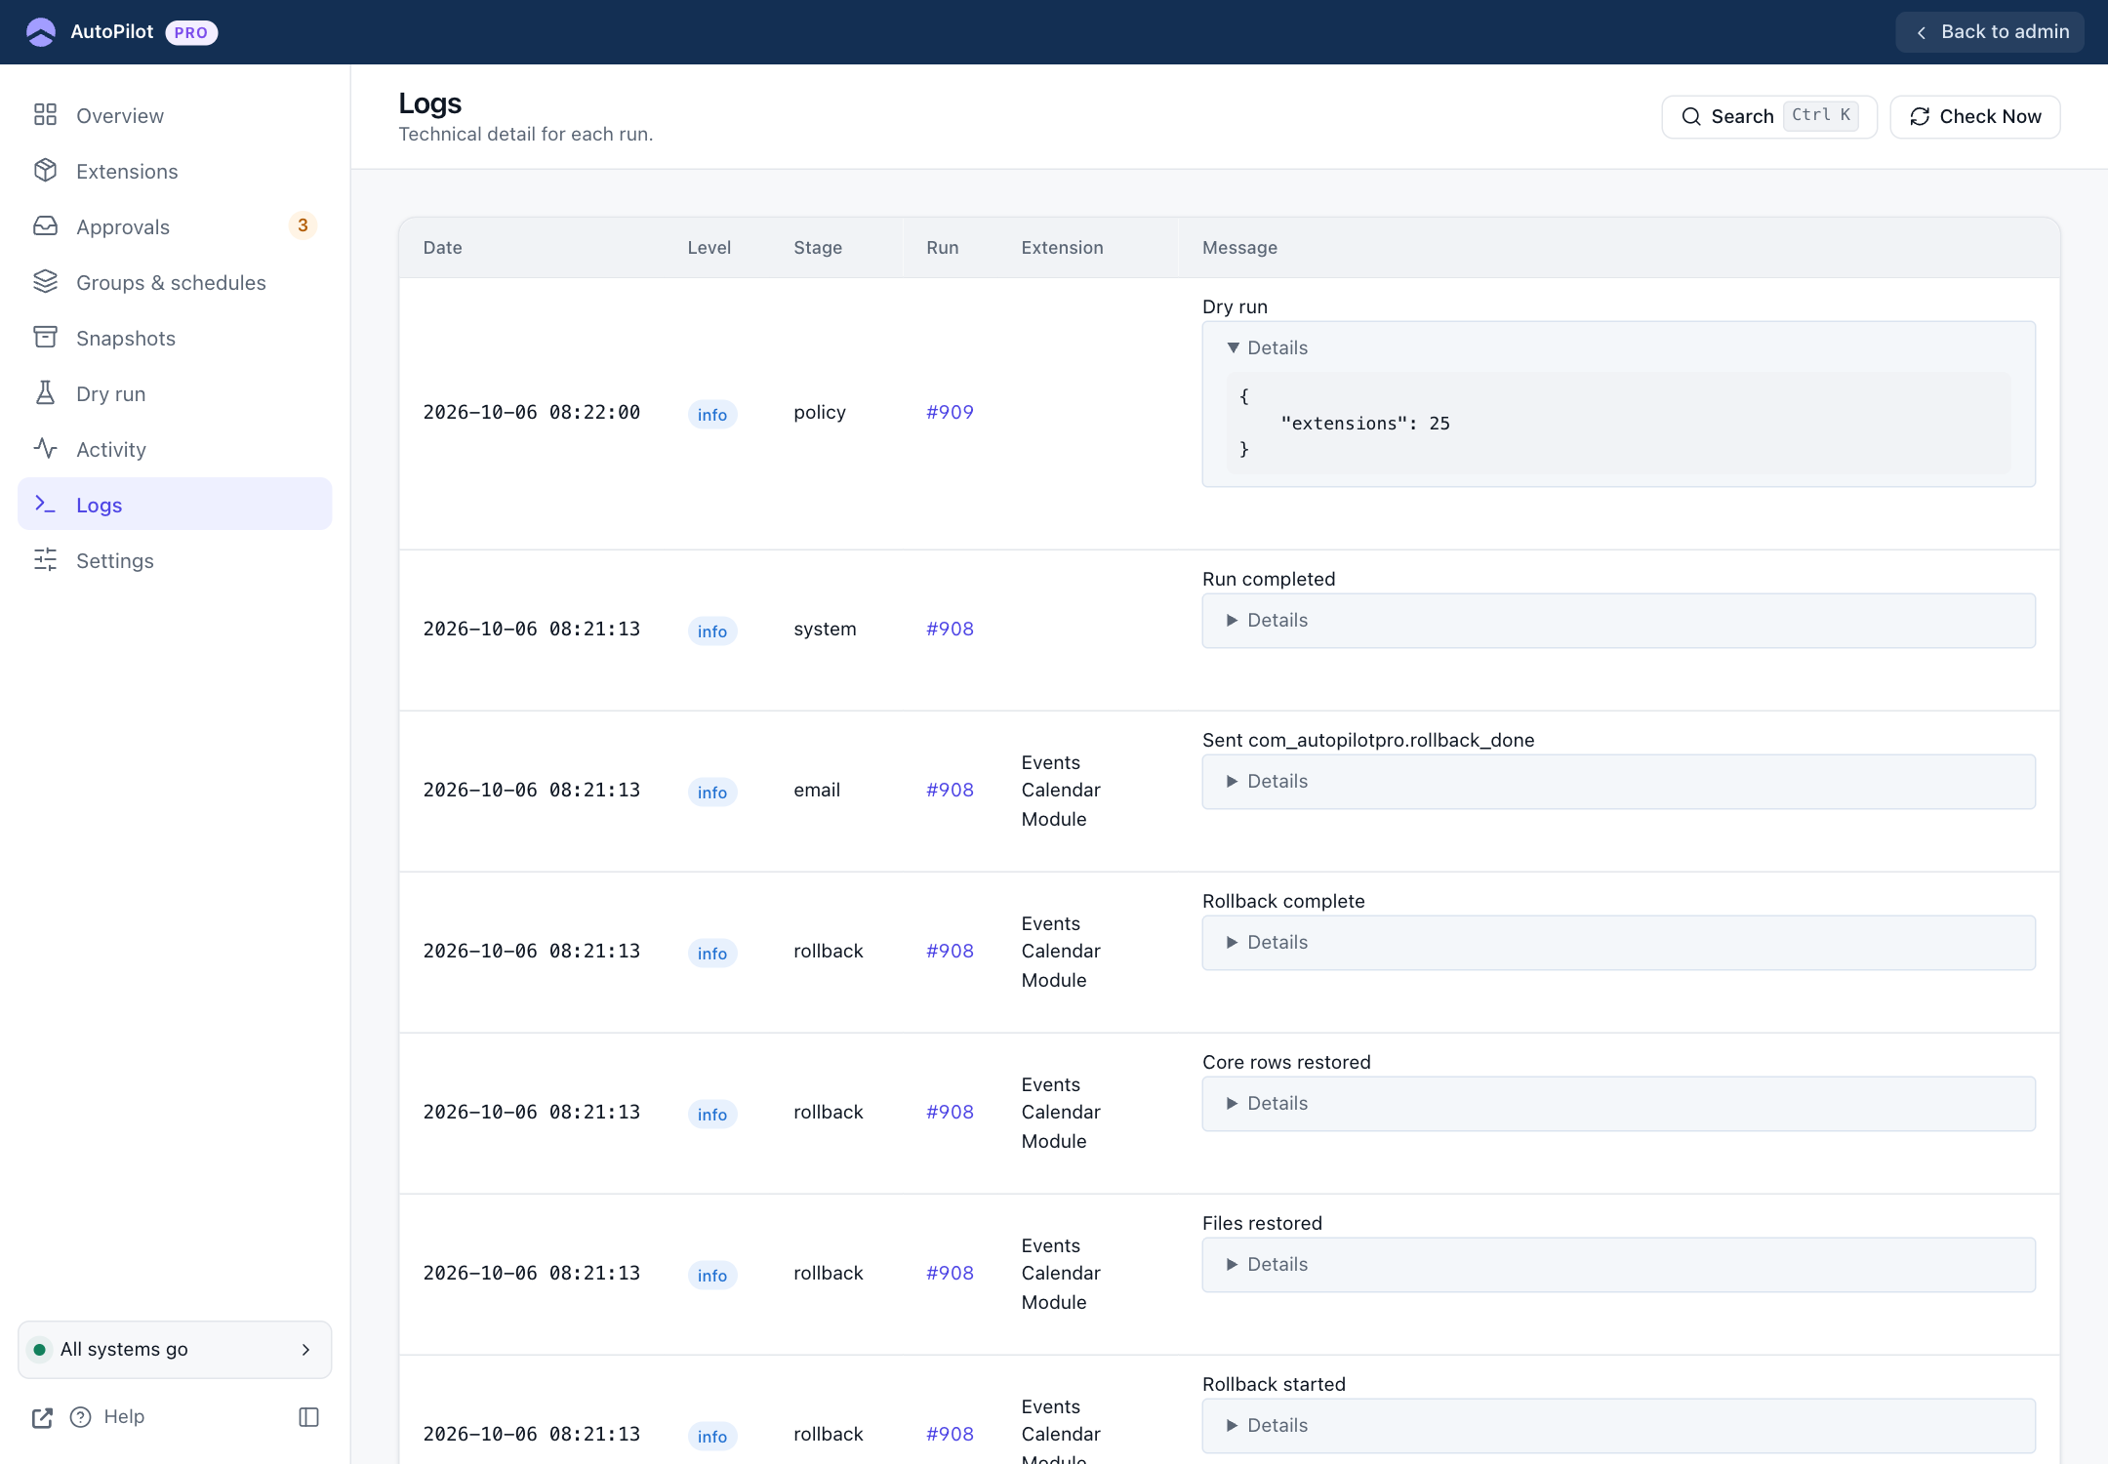
Task: Select Snapshots in the sidebar
Action: (175, 338)
